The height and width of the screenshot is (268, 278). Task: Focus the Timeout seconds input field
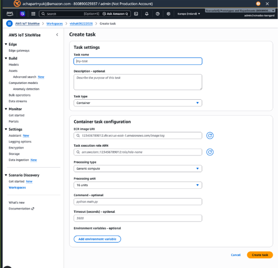point(138,218)
